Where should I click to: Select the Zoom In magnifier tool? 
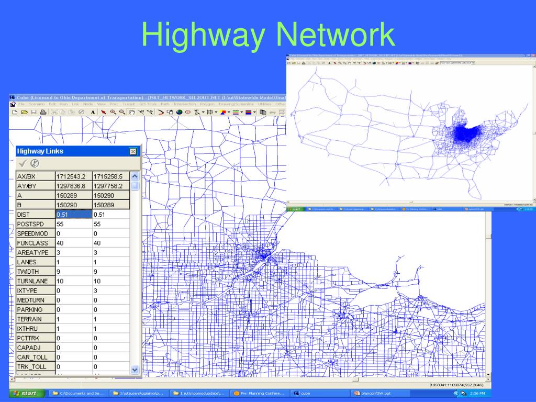(x=113, y=112)
